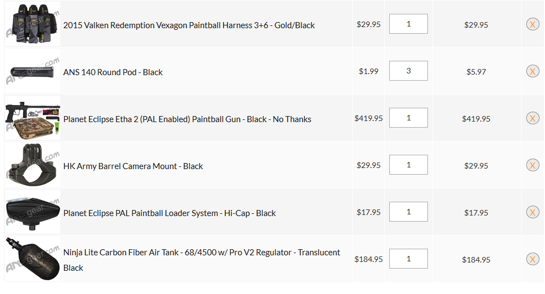The height and width of the screenshot is (294, 545).
Task: Open the Planet Eclipse Etha 2 product link
Action: coord(187,119)
